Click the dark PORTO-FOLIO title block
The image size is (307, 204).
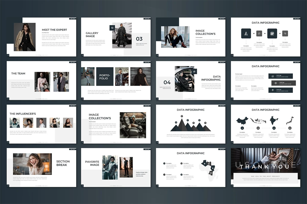coord(105,76)
